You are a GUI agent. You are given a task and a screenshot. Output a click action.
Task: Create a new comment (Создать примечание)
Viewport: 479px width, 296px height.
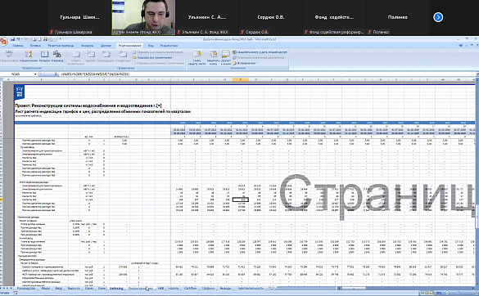pyautogui.click(x=75, y=58)
